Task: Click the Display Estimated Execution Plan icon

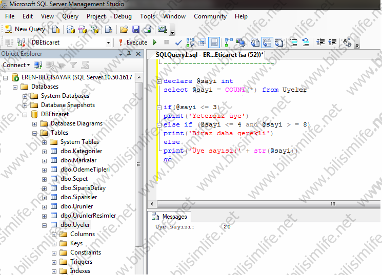Action: click(190, 43)
